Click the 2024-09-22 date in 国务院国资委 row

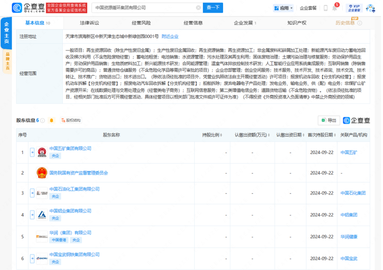click(x=322, y=173)
